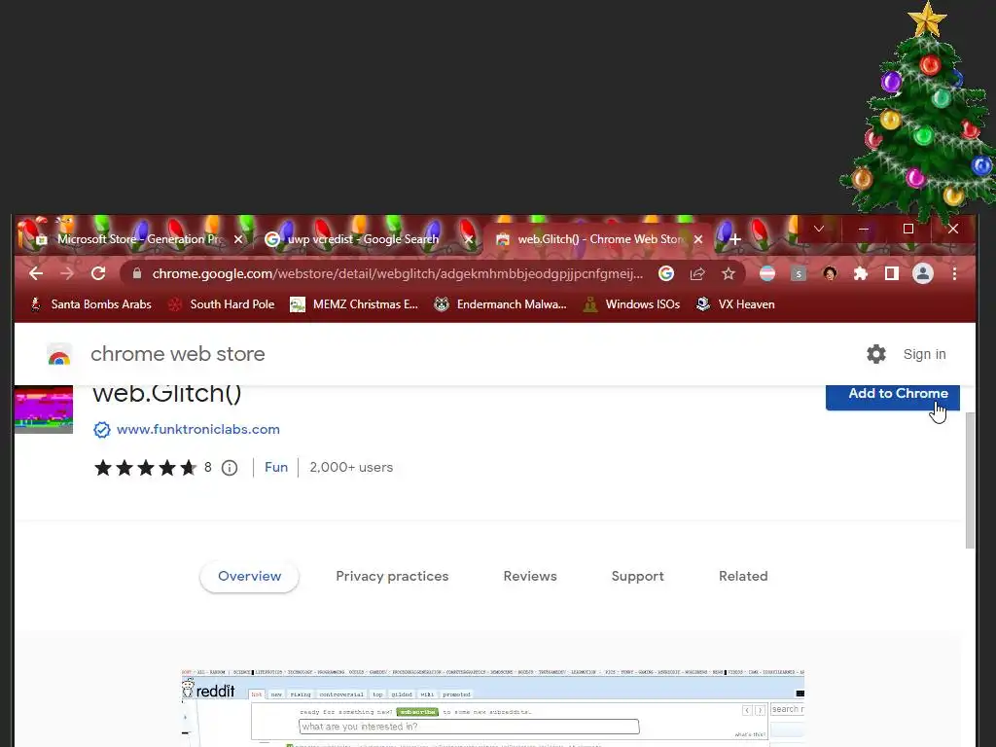This screenshot has width=996, height=747.
Task: Maximize the Chrome window
Action: [908, 229]
